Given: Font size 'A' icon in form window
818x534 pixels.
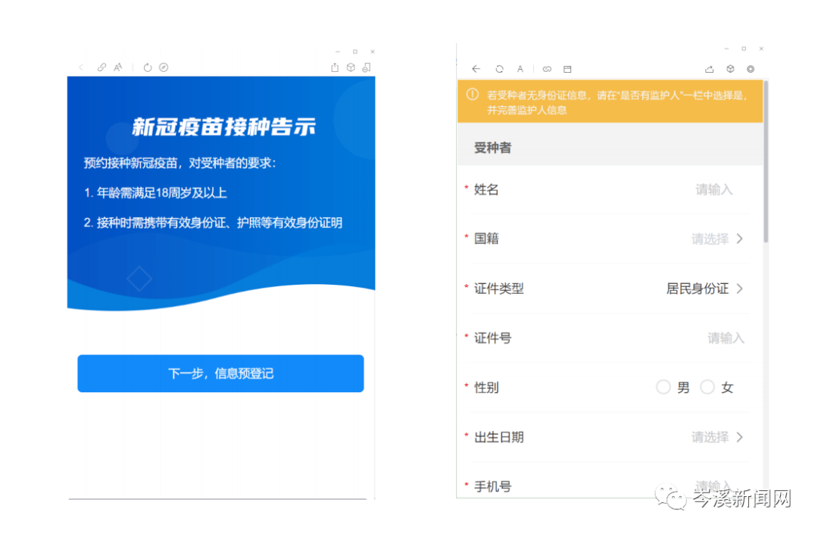Looking at the screenshot, I should point(520,69).
